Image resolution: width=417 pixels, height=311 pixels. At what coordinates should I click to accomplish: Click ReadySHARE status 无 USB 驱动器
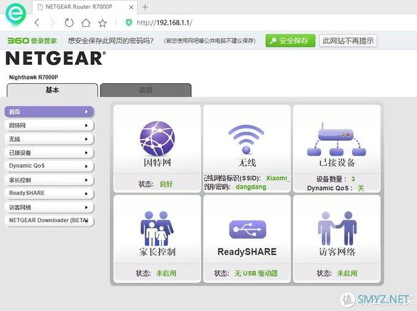(x=256, y=273)
